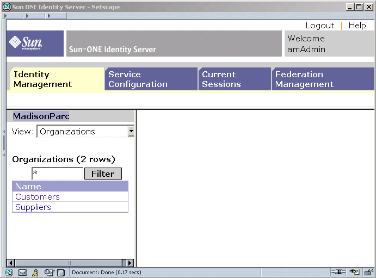Click the online/offline connection plug icon
Viewport: 376px width, 278px height.
(x=338, y=272)
